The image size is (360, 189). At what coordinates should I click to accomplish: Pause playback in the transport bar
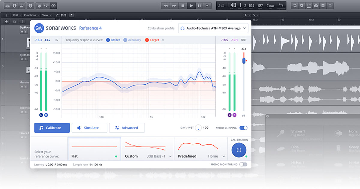(199, 6)
